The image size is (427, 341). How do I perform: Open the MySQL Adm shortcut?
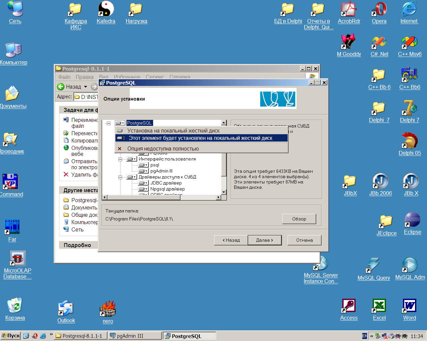(410, 269)
